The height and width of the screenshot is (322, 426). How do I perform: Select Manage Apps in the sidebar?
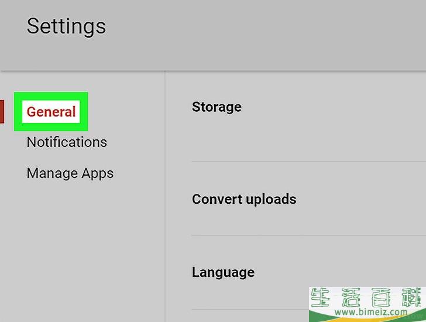(x=70, y=173)
